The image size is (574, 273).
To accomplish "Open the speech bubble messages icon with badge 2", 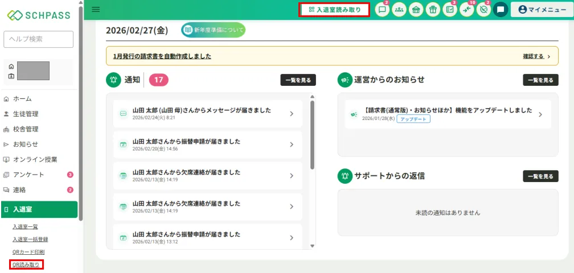I will click(382, 10).
